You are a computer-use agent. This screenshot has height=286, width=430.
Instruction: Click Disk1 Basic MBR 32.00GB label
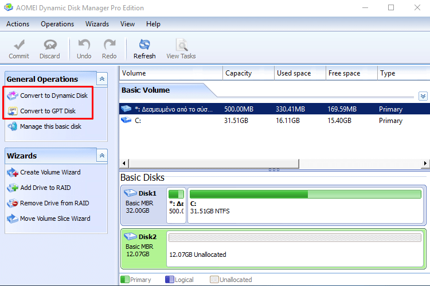pos(139,206)
